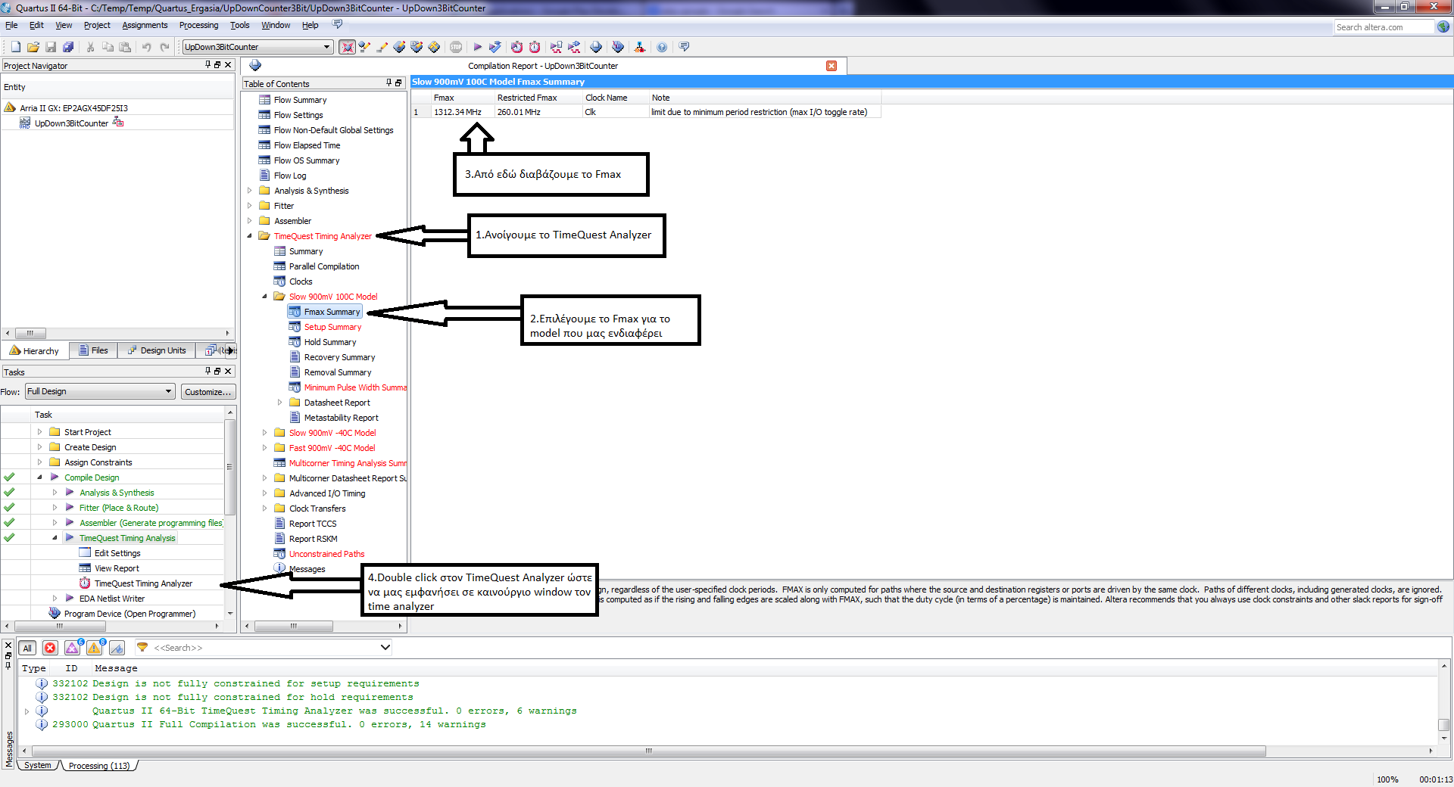The image size is (1454, 787).
Task: Undo the last action
Action: click(x=146, y=47)
